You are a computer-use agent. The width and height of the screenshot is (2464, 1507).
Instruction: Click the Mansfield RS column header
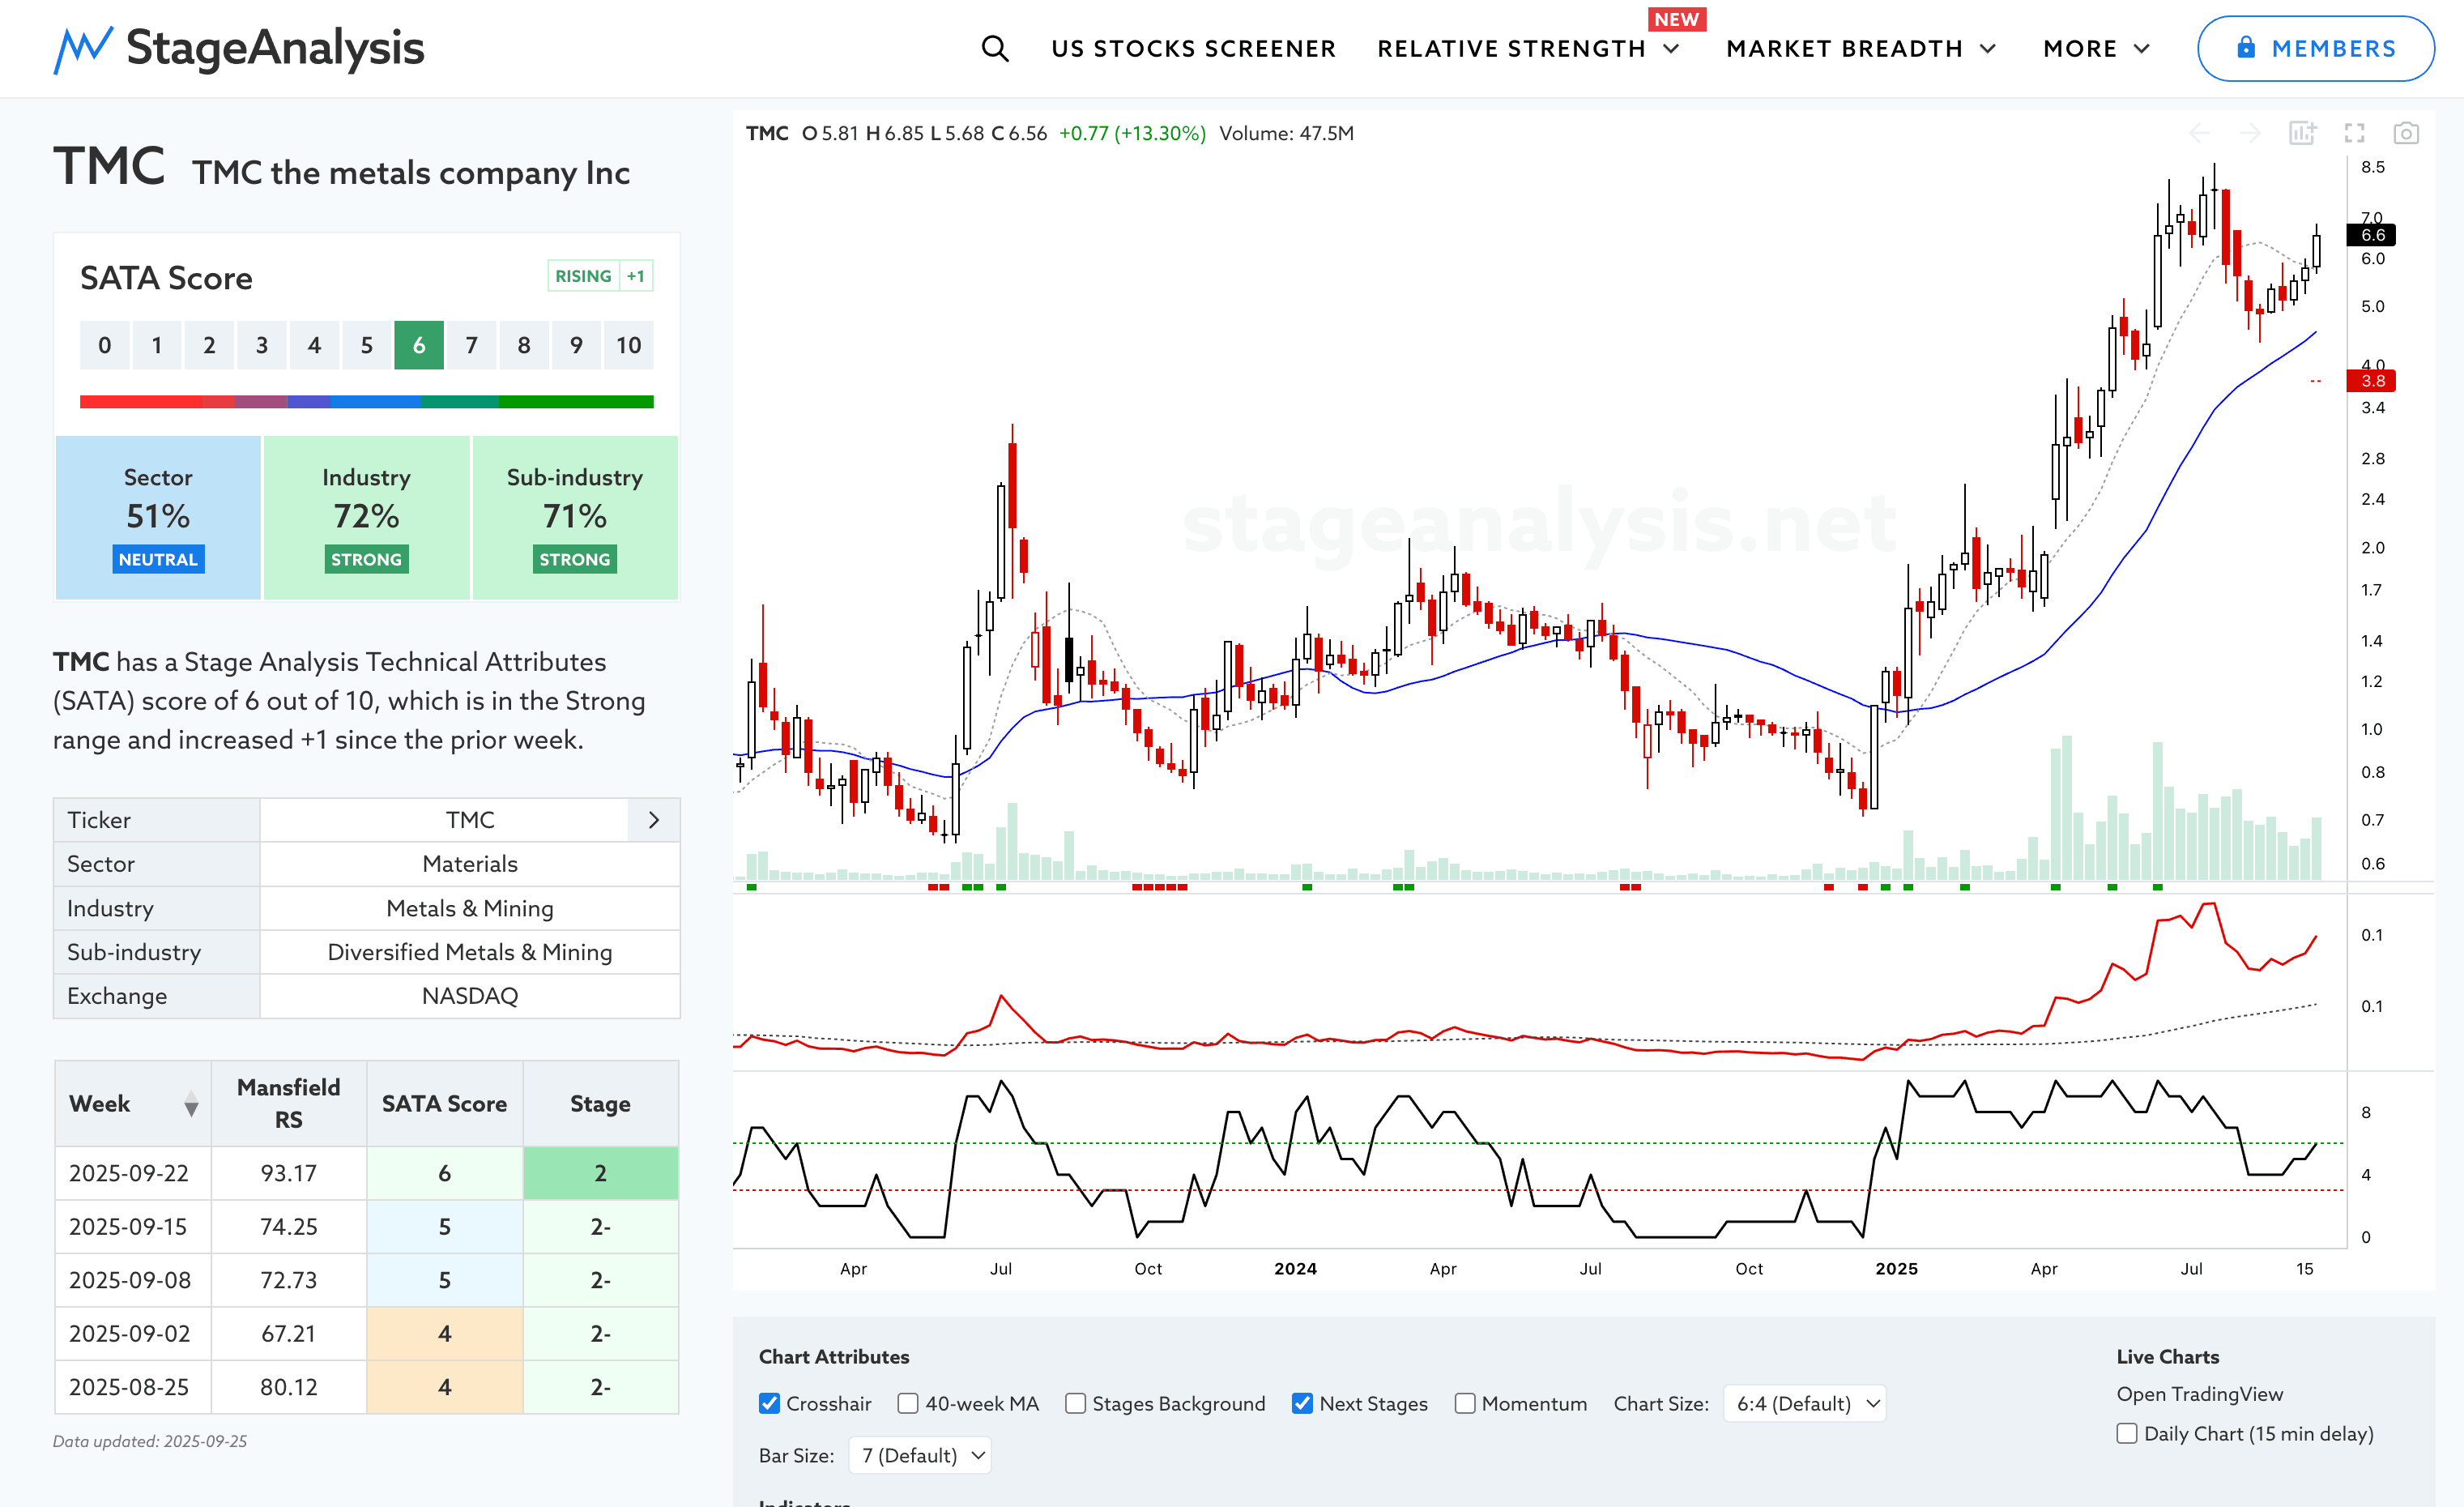click(288, 1103)
